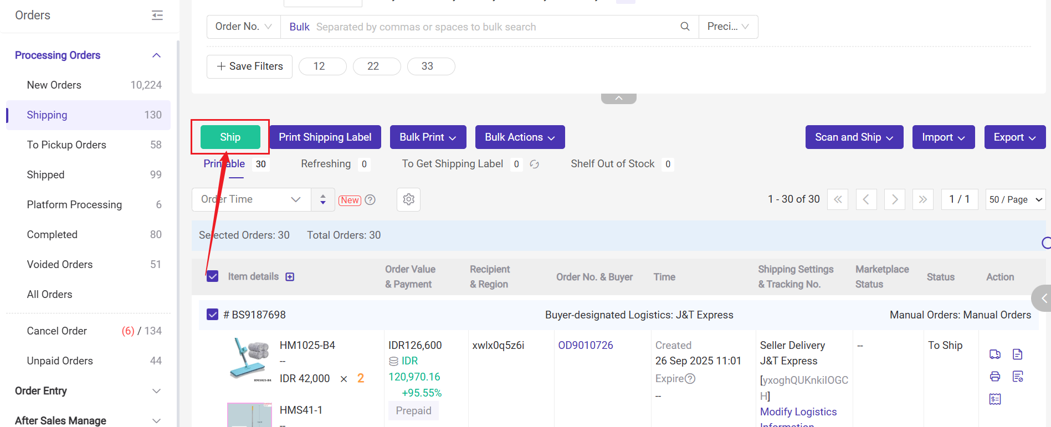Click the printer icon for order BS9187698
This screenshot has height=427, width=1051.
pos(994,377)
